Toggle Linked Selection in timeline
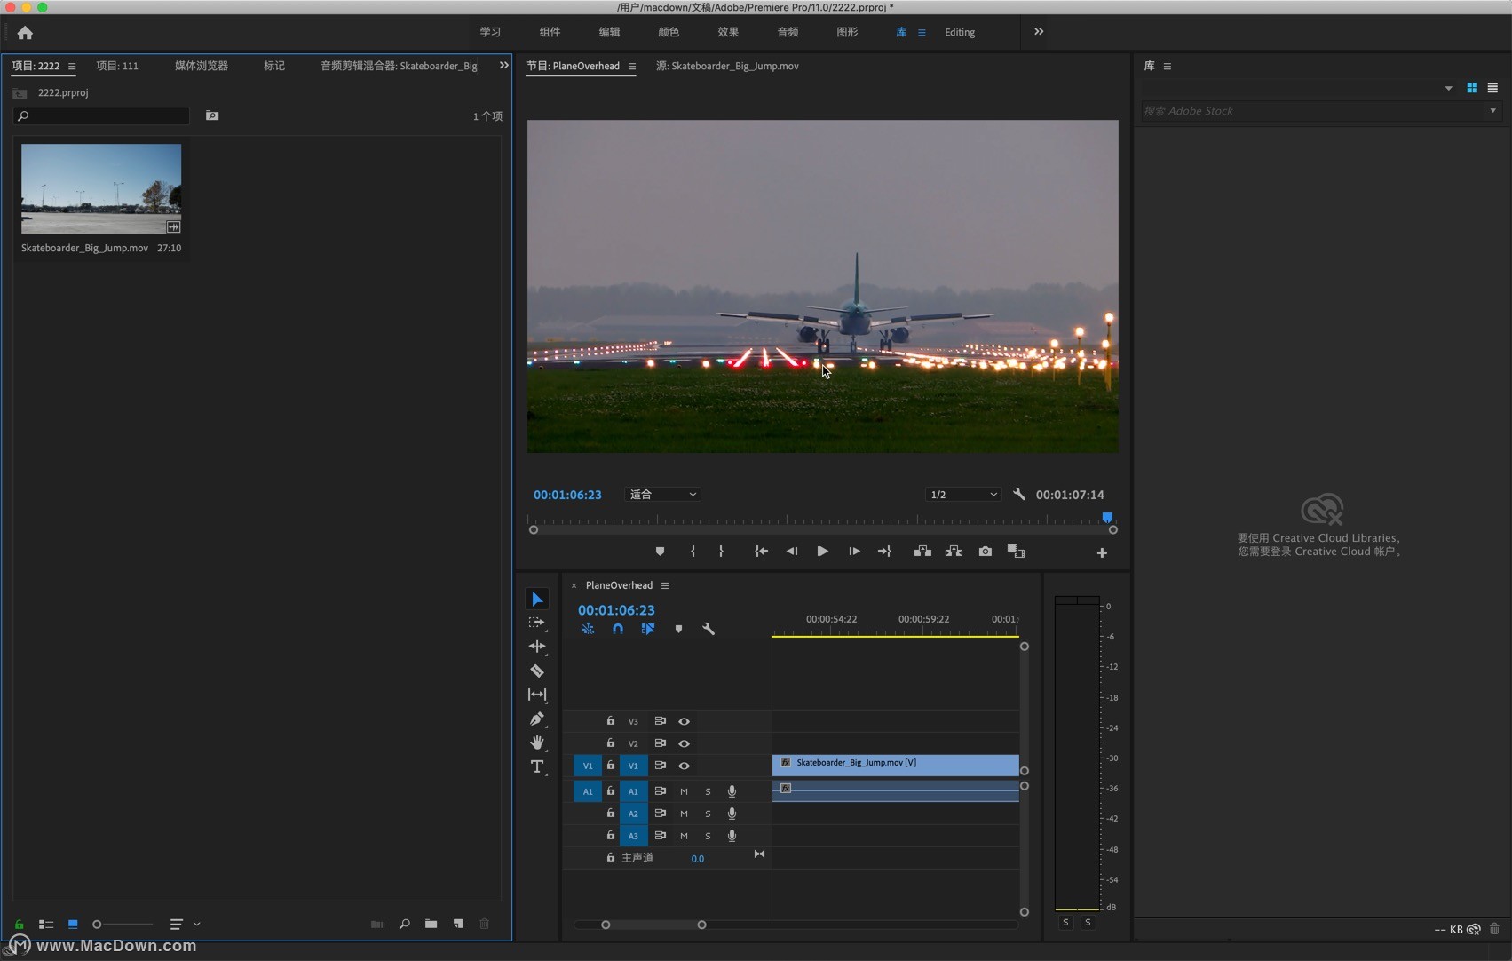 pyautogui.click(x=648, y=629)
